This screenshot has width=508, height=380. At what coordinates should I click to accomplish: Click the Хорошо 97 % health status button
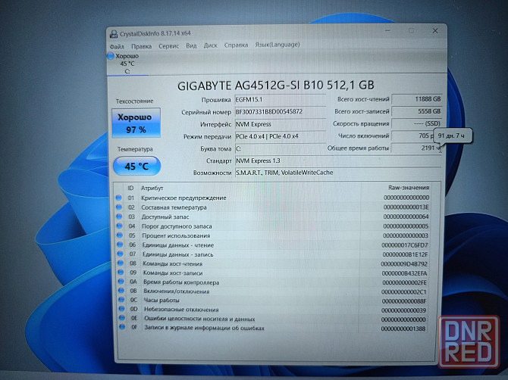tap(136, 123)
